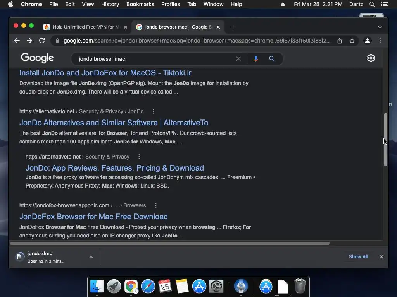This screenshot has width=397, height=297.
Task: Bookmark this page with star icon
Action: [x=352, y=41]
